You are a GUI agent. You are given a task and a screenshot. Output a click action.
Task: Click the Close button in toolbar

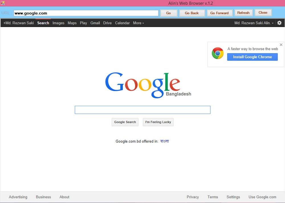tap(263, 13)
